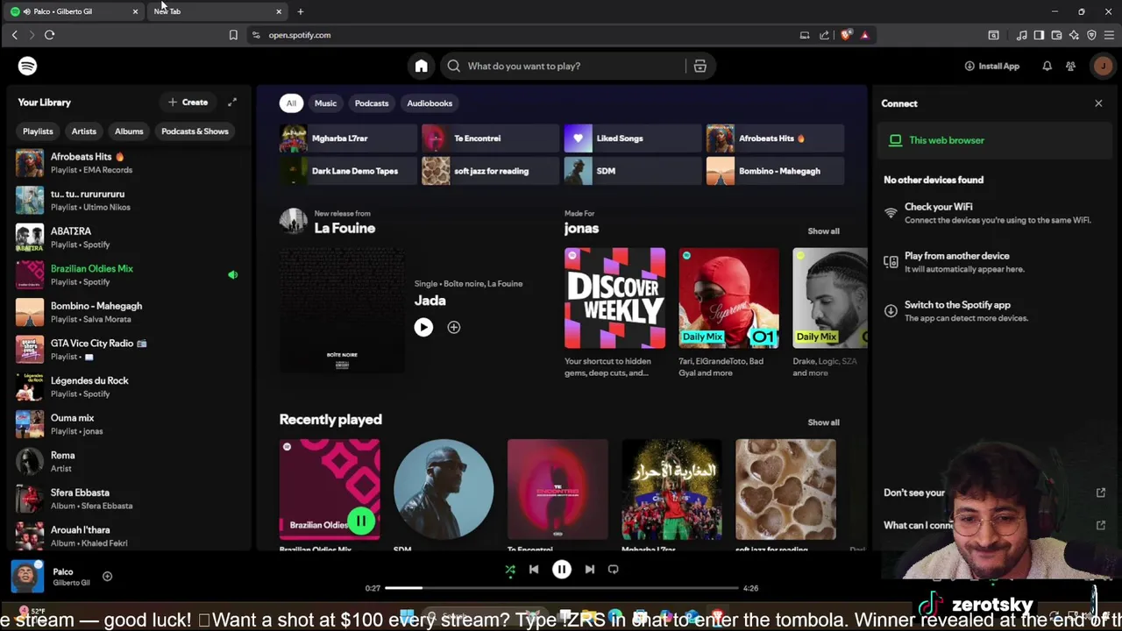This screenshot has height=631, width=1122.
Task: Reload the browser page
Action: pyautogui.click(x=49, y=35)
